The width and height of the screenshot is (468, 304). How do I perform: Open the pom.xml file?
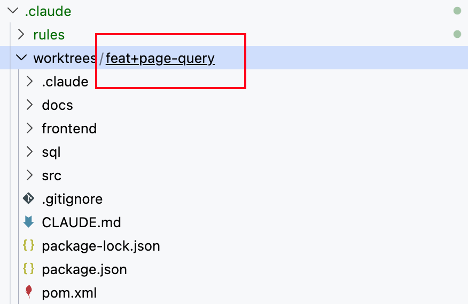click(x=69, y=293)
